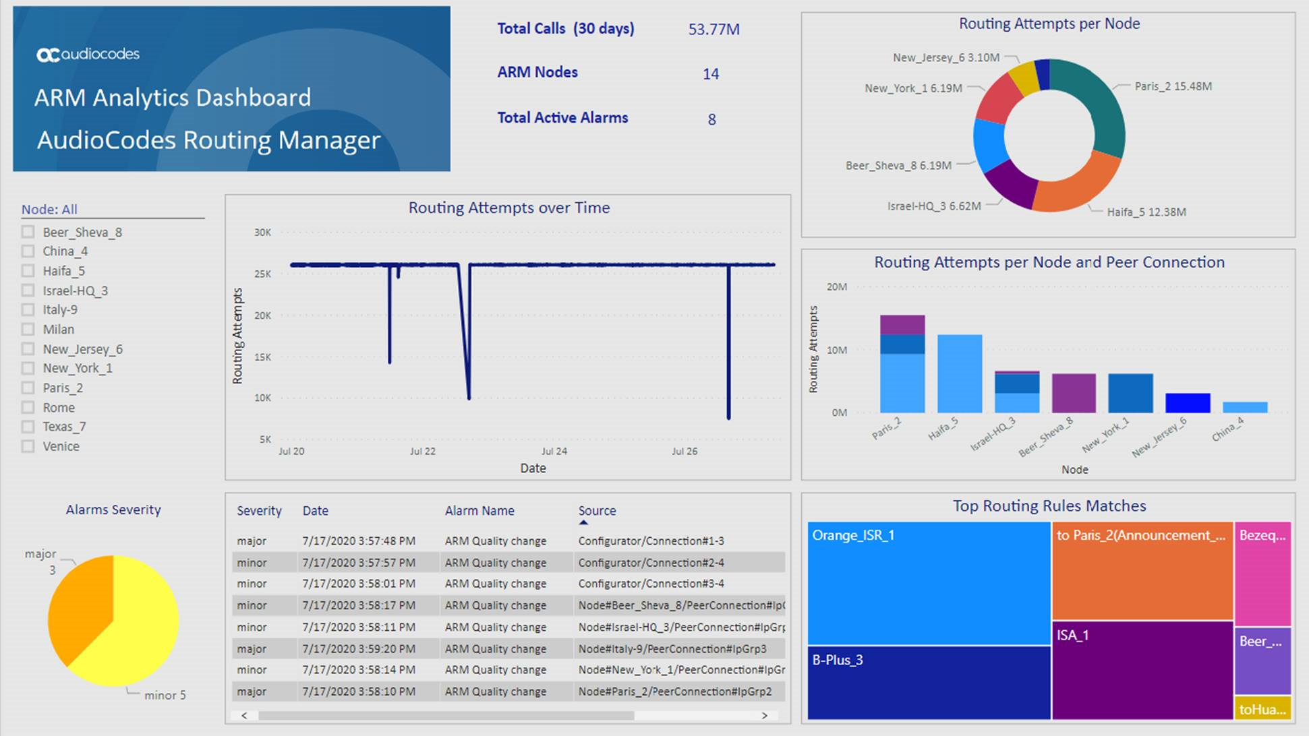Click the Beer_Sheva_8 blue donut segment

[x=990, y=145]
